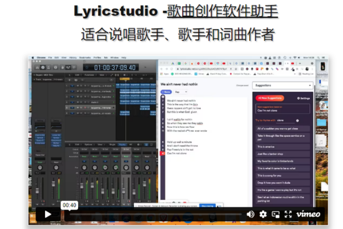Pick suggestion 'This is a song for you'

283,175
